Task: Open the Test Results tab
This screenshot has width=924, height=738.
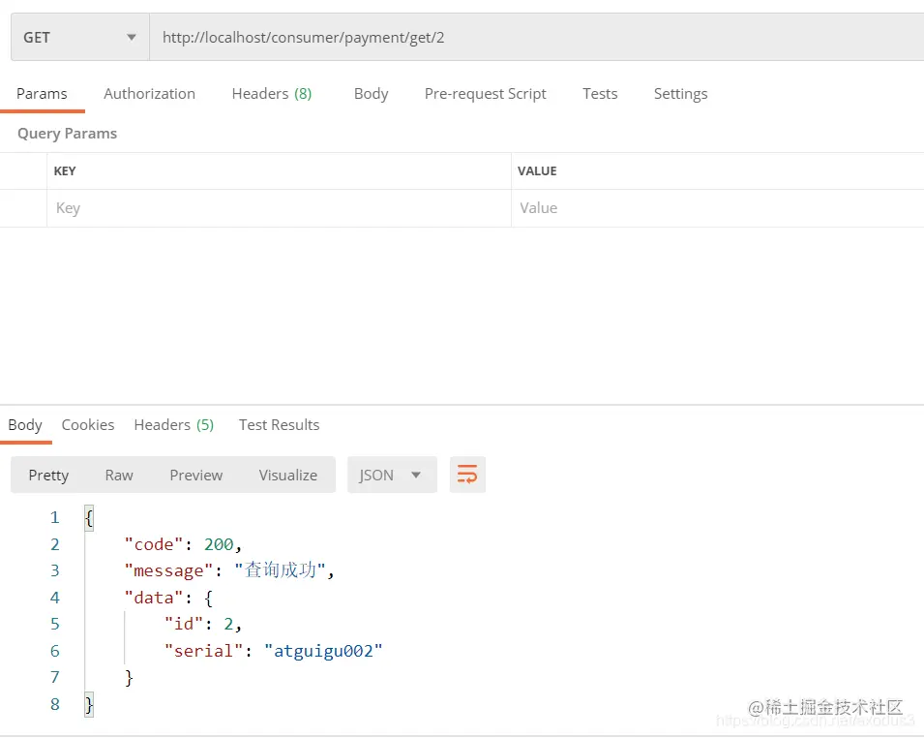Action: pos(280,425)
